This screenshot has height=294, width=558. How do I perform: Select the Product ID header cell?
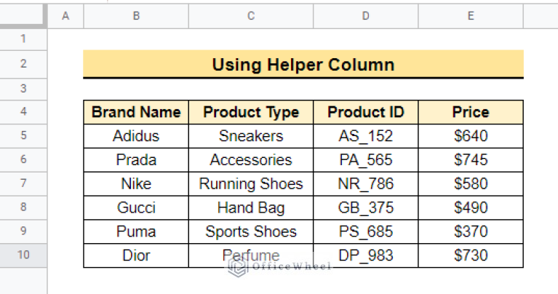pyautogui.click(x=365, y=112)
